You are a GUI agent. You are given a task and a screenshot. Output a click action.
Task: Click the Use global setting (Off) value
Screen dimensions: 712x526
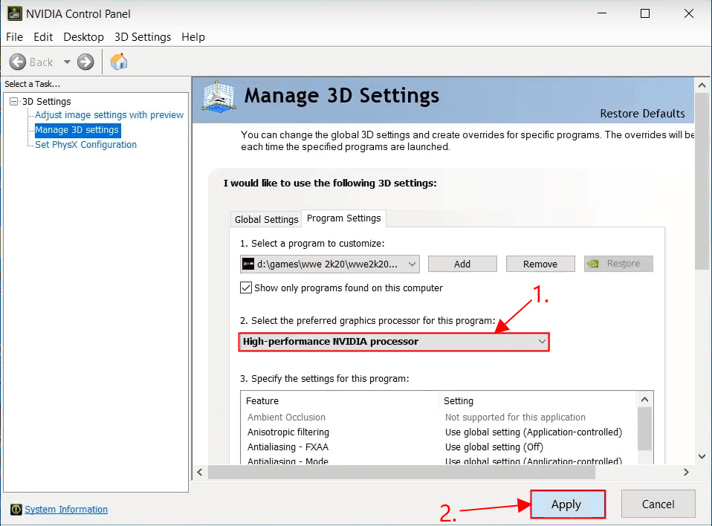click(494, 447)
